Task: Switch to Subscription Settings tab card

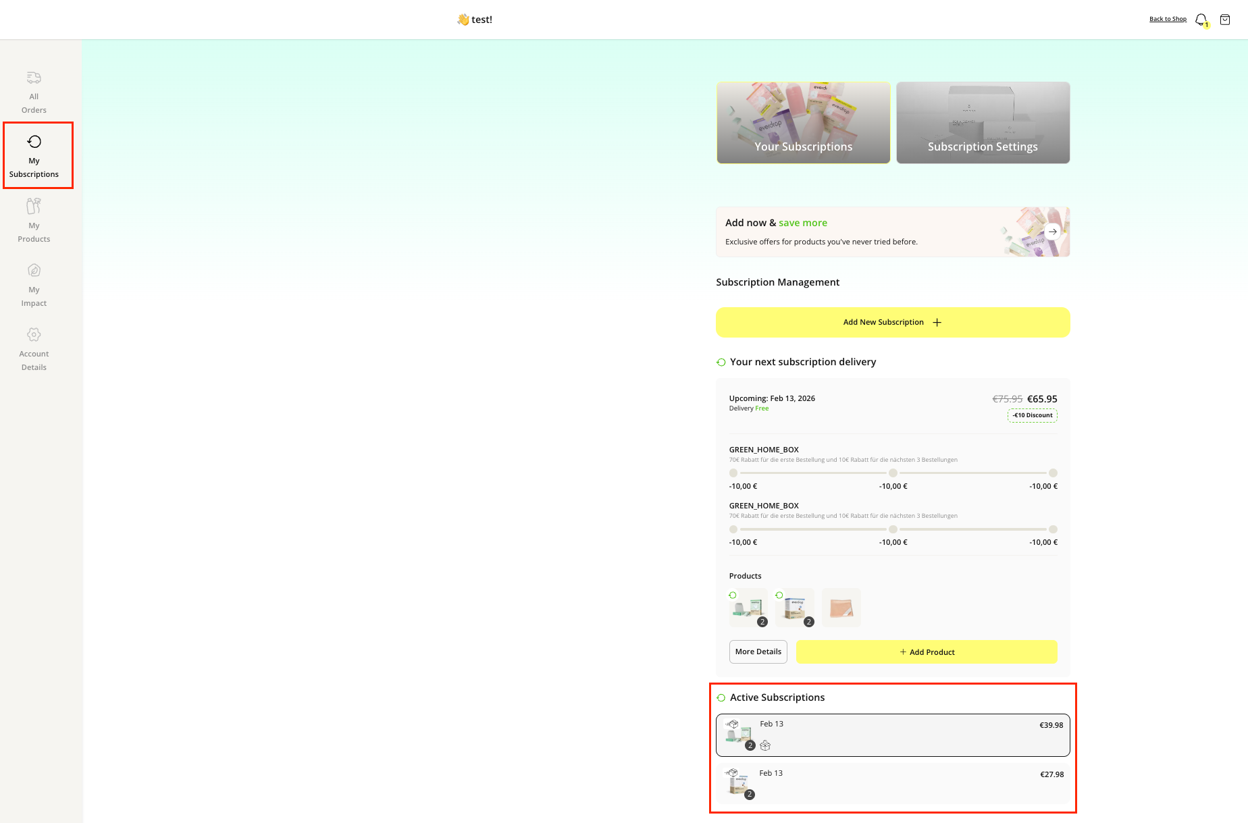Action: 983,123
